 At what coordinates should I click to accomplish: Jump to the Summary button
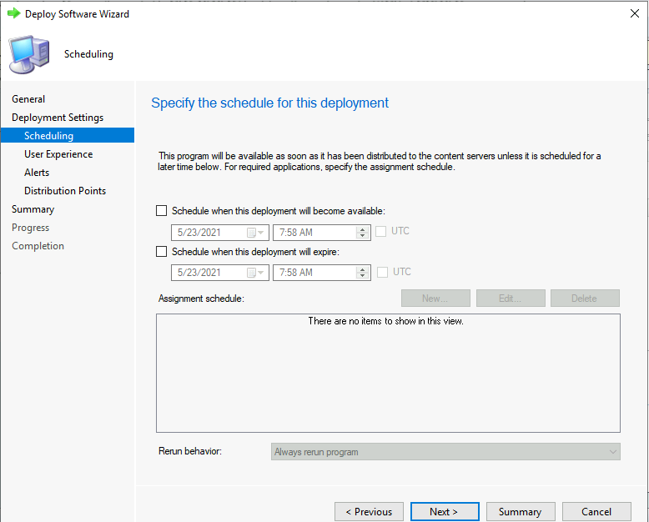tap(520, 512)
